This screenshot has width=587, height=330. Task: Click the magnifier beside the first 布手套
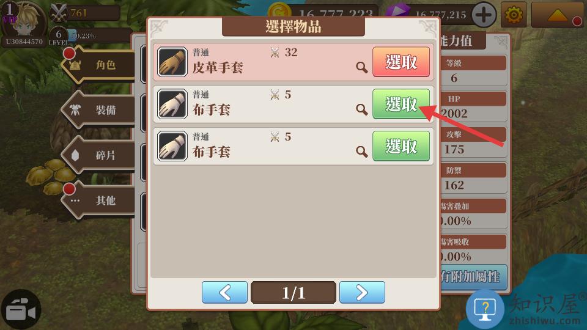361,109
